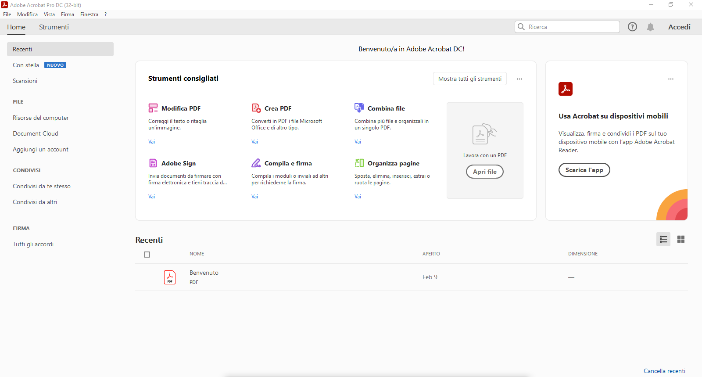Open Tutti gli accordi
The image size is (702, 377).
tap(33, 244)
